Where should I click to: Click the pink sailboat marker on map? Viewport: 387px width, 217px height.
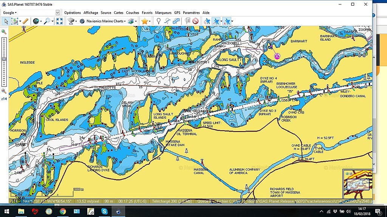point(277,56)
